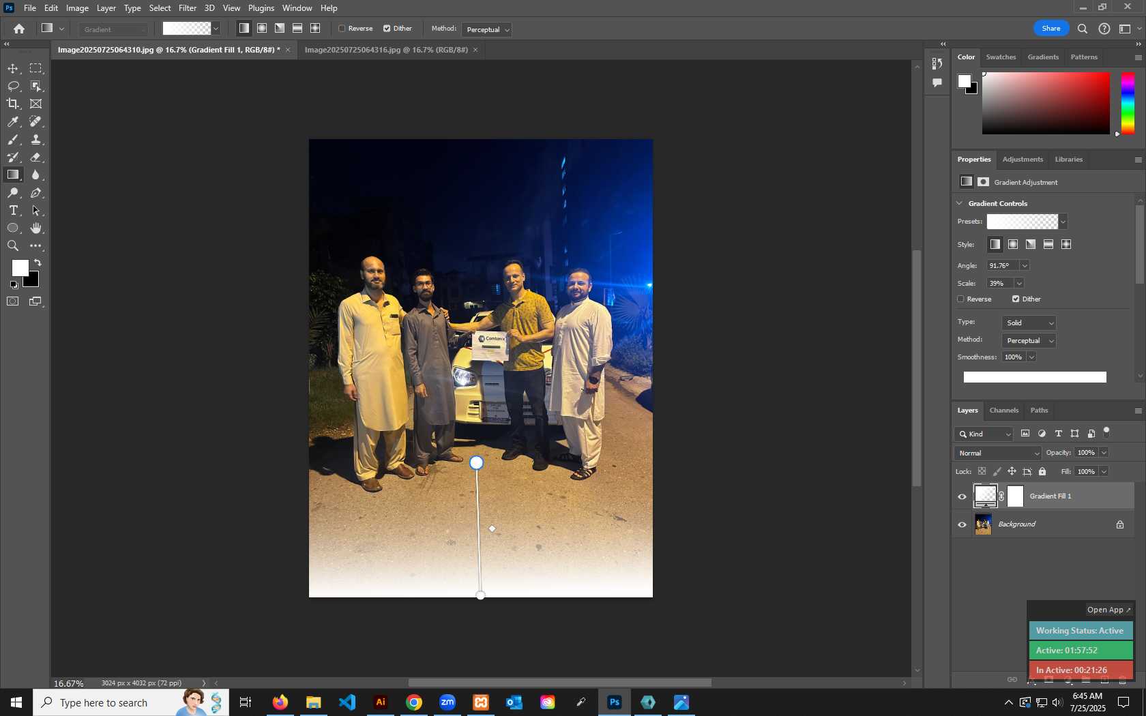
Task: Click the gradient bar in Properties
Action: coord(1035,377)
